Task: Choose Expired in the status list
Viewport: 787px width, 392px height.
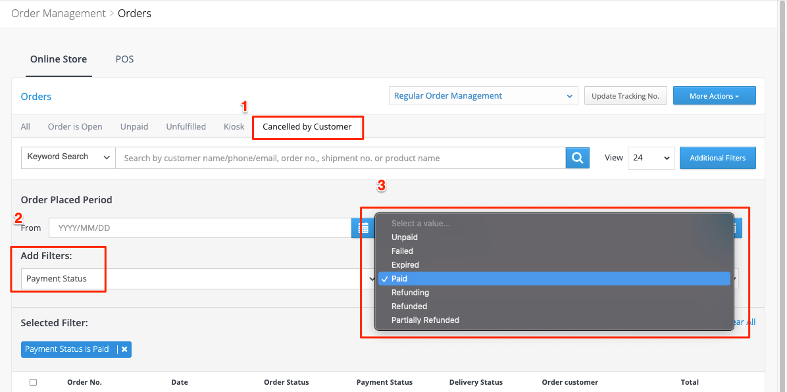Action: click(x=554, y=265)
